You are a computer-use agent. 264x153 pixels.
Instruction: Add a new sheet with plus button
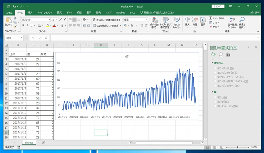(x=44, y=143)
